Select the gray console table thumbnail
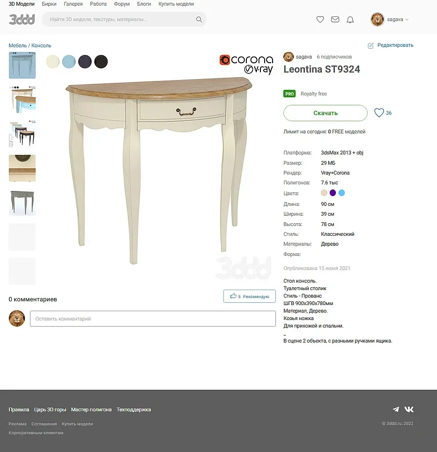Image resolution: width=437 pixels, height=452 pixels. [22, 203]
